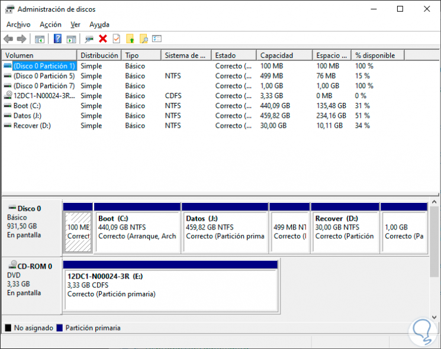Click the red X delete icon

click(103, 39)
